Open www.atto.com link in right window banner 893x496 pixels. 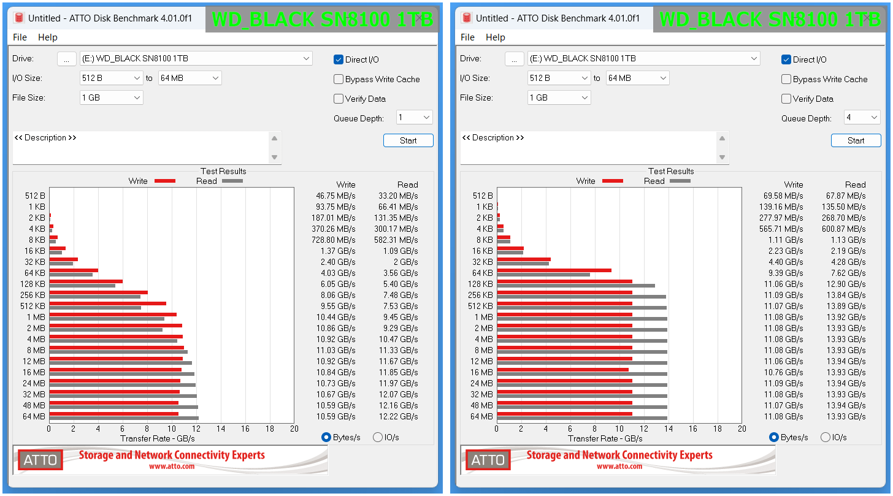[x=619, y=466]
